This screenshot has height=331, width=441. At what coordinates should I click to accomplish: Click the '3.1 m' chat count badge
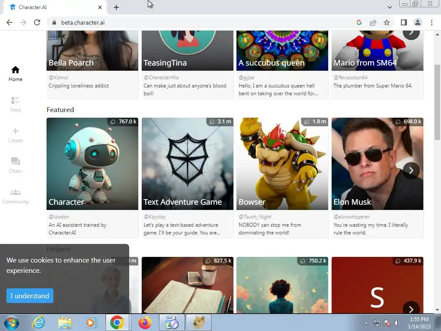tap(220, 122)
